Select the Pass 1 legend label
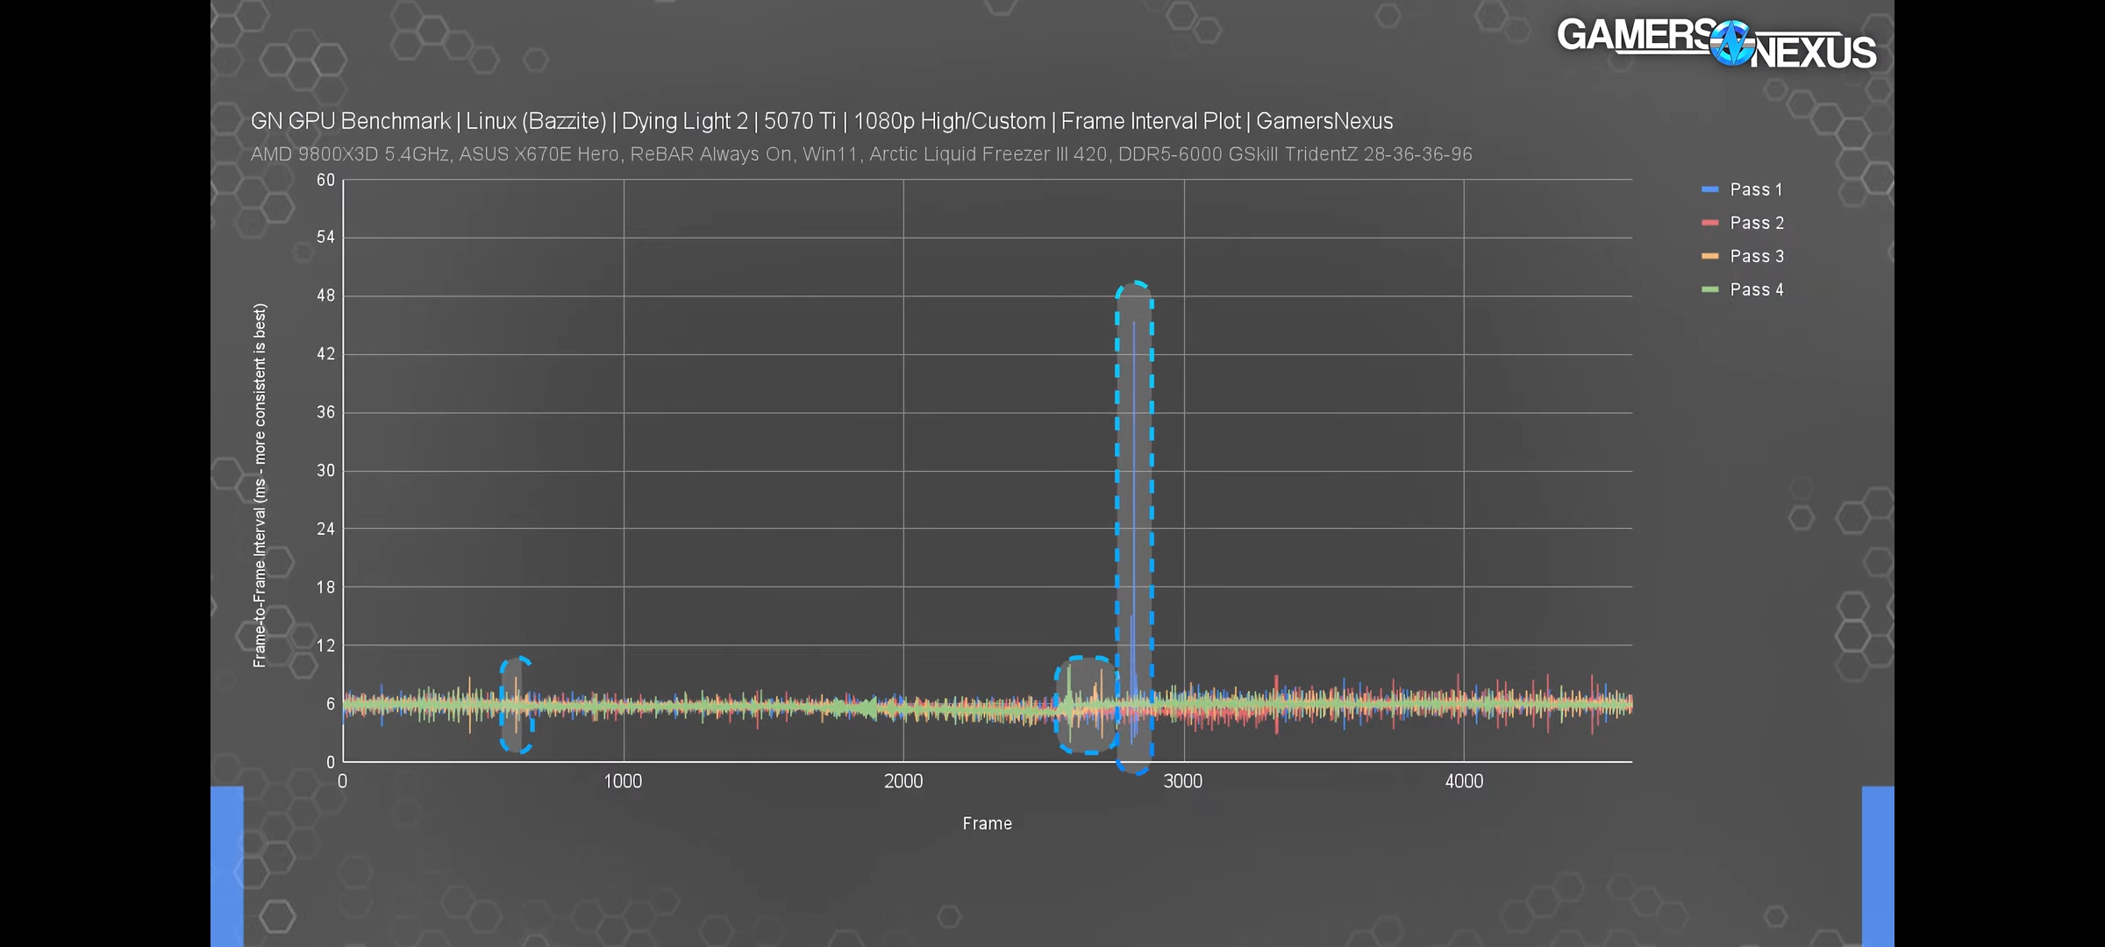2105x947 pixels. [1756, 189]
